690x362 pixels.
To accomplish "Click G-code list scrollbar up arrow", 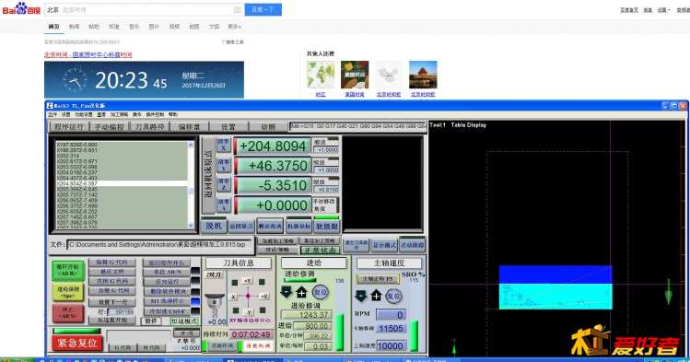I will (x=191, y=145).
